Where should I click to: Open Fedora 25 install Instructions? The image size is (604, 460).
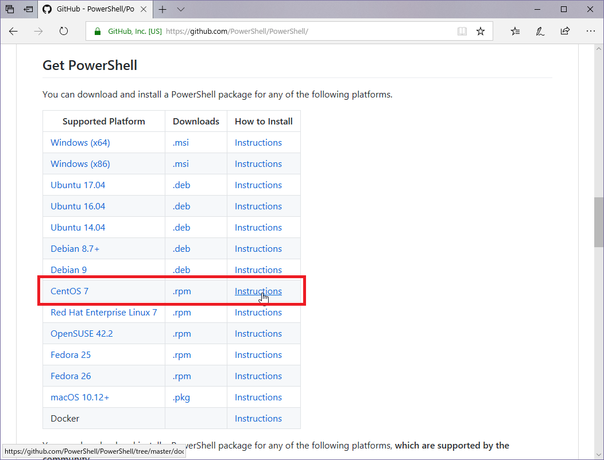258,354
